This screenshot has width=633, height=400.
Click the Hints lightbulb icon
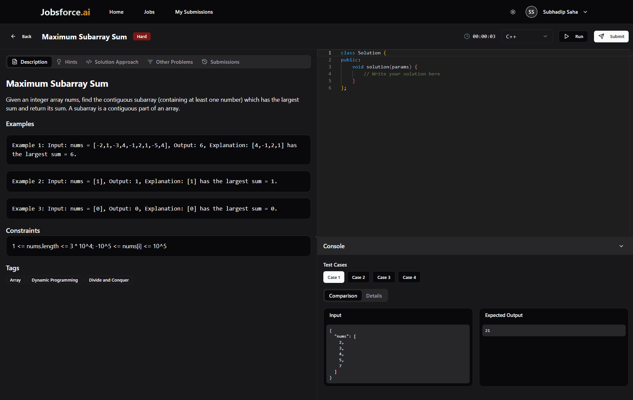coord(59,62)
